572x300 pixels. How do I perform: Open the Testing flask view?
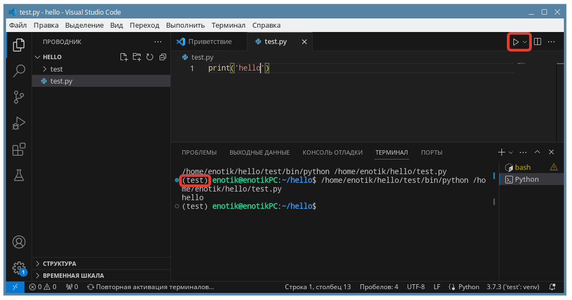pyautogui.click(x=18, y=175)
